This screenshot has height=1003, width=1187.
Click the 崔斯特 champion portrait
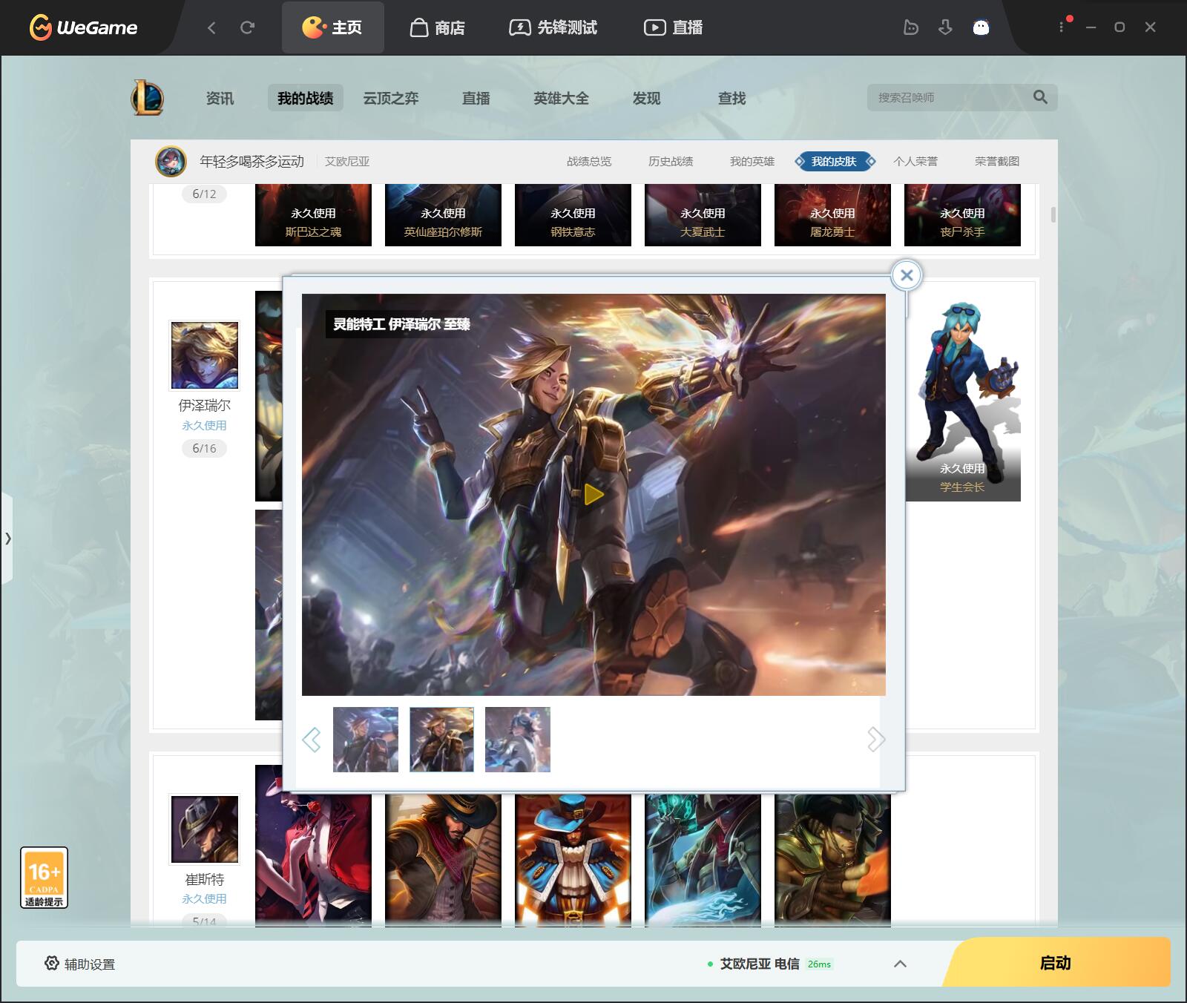click(205, 829)
